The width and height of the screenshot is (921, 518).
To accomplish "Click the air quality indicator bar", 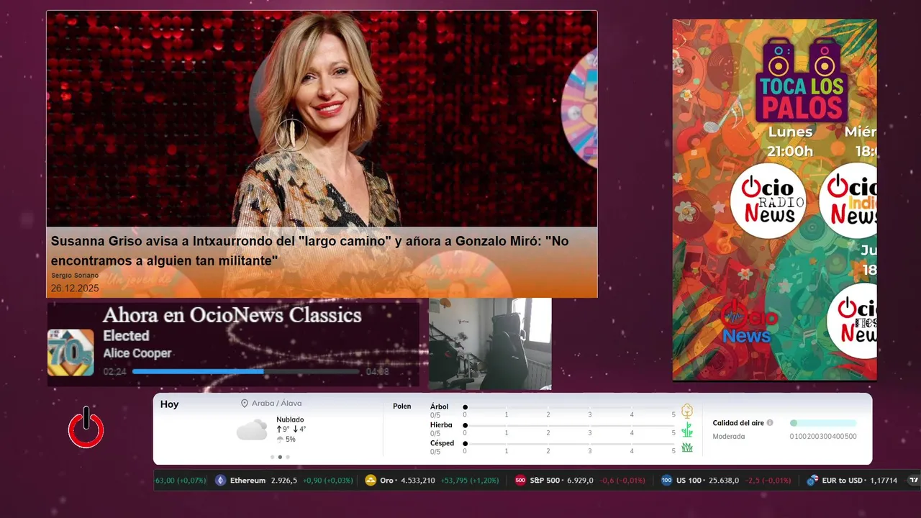I will [x=823, y=423].
